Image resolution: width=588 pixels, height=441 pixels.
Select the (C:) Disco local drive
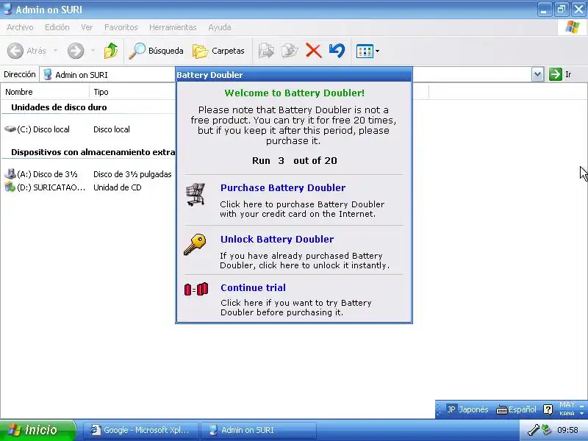(37, 129)
